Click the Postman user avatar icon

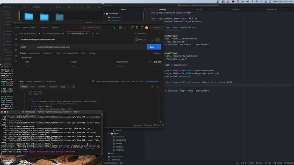147,27
